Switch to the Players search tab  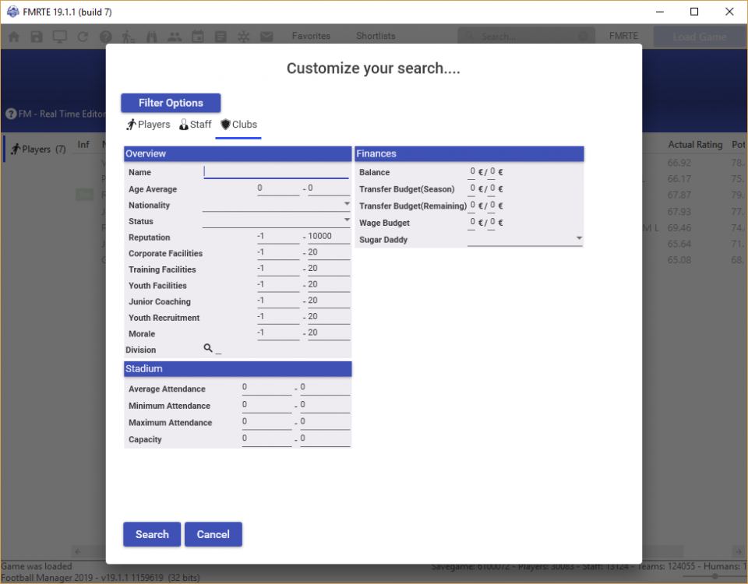click(148, 125)
